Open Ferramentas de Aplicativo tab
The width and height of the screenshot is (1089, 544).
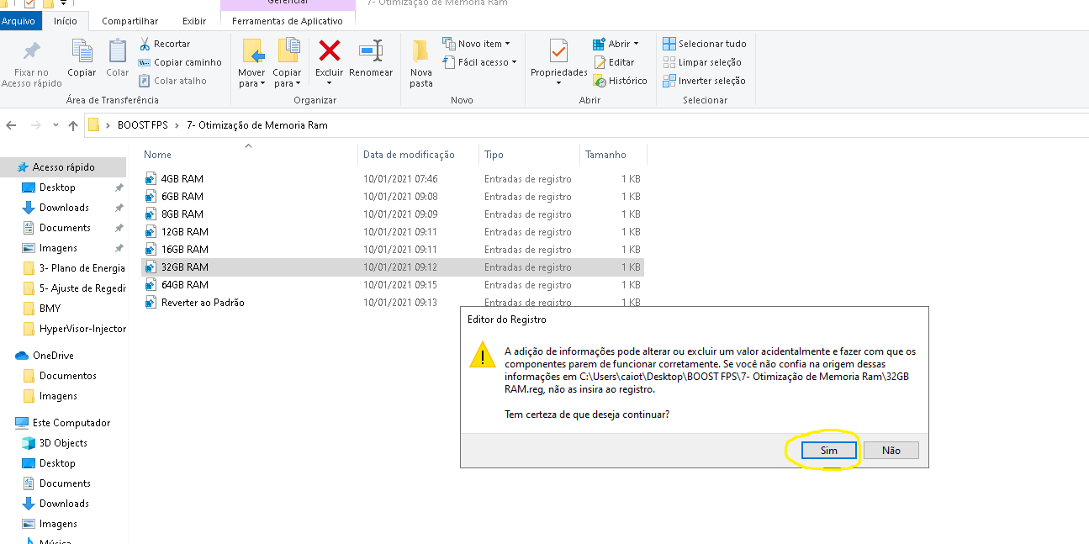288,20
